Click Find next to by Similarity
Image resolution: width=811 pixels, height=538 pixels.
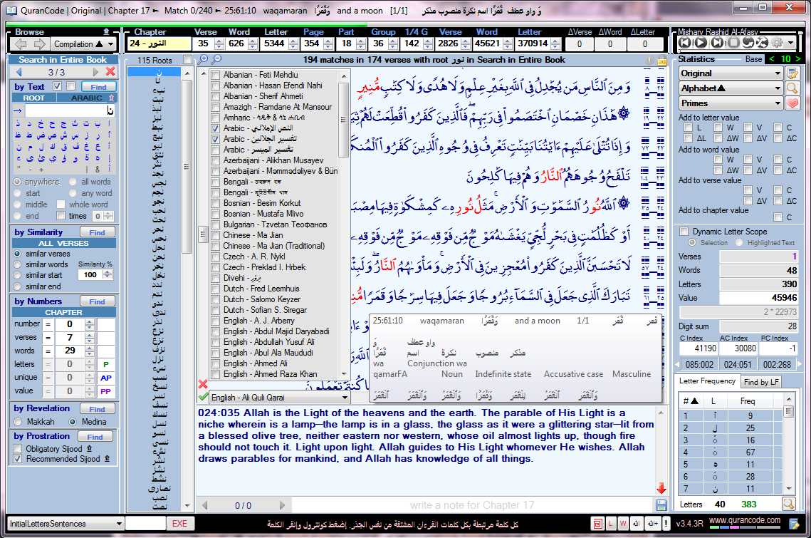[98, 232]
